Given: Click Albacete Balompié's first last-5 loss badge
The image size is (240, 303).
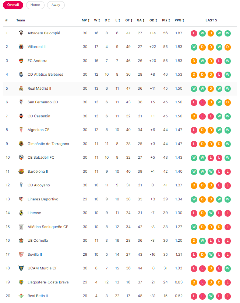Looking at the screenshot, I should [194, 33].
